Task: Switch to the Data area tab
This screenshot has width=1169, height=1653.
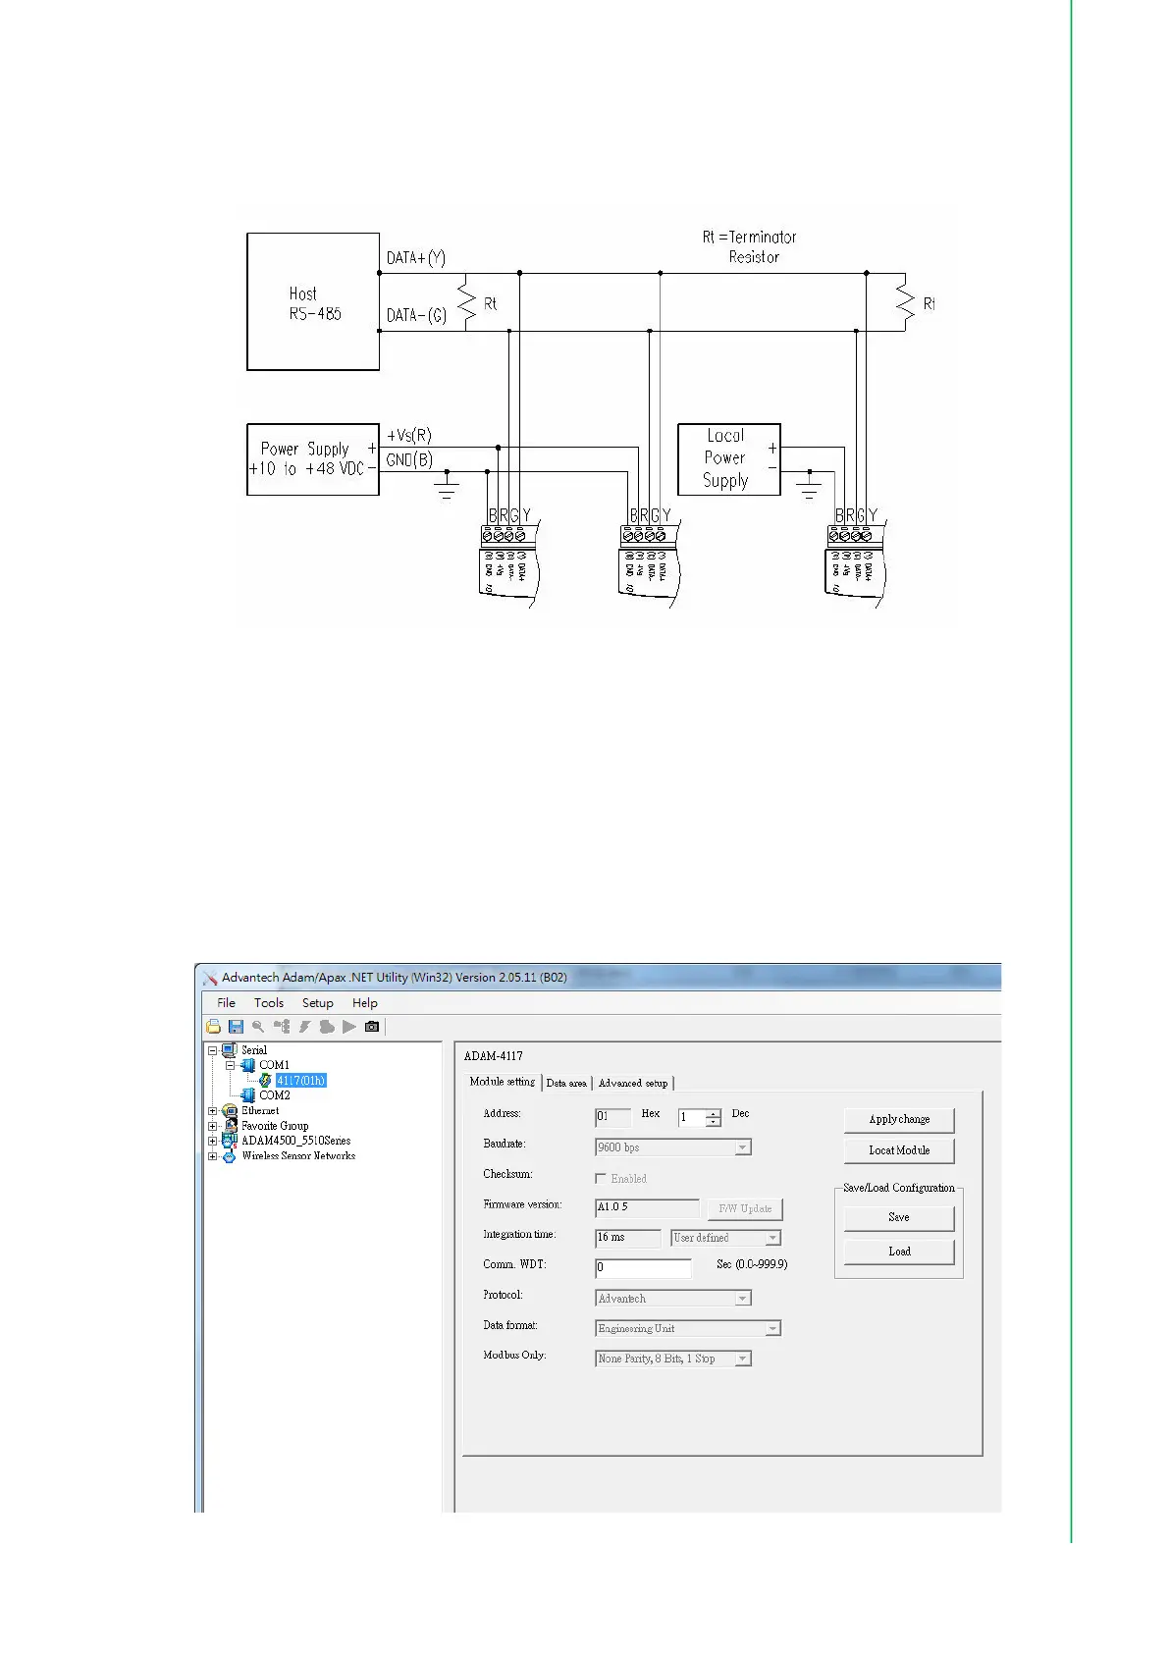Action: point(566,1083)
